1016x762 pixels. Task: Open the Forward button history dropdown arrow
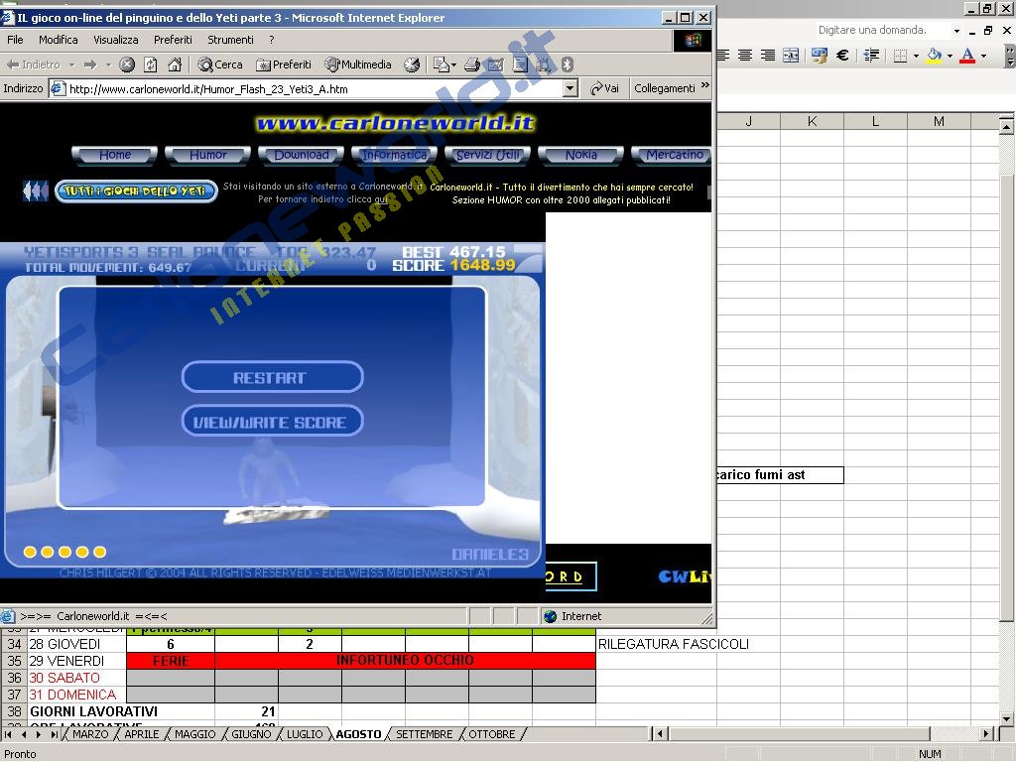click(108, 64)
